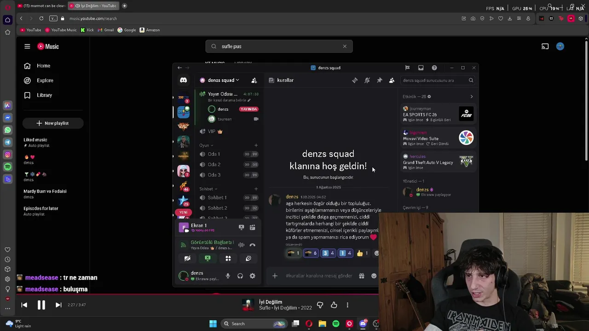Open activities button in voice panel
Viewport: 589px width, 331px height.
pos(228,258)
